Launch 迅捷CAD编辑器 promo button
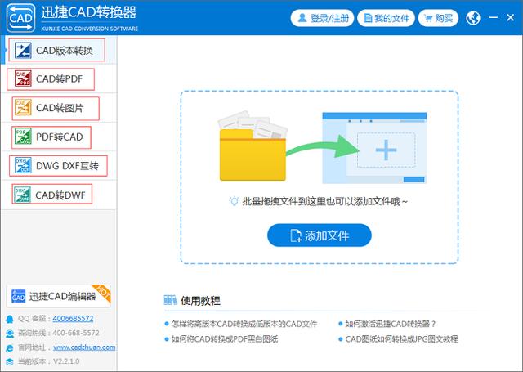The image size is (523, 372). [x=58, y=296]
